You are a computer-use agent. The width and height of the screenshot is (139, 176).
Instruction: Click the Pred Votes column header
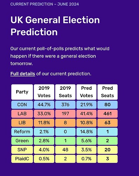pyautogui.click(x=87, y=92)
